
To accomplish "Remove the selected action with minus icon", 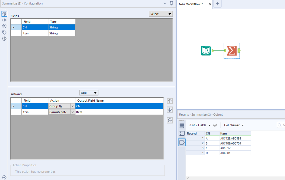I will pyautogui.click(x=170, y=120).
